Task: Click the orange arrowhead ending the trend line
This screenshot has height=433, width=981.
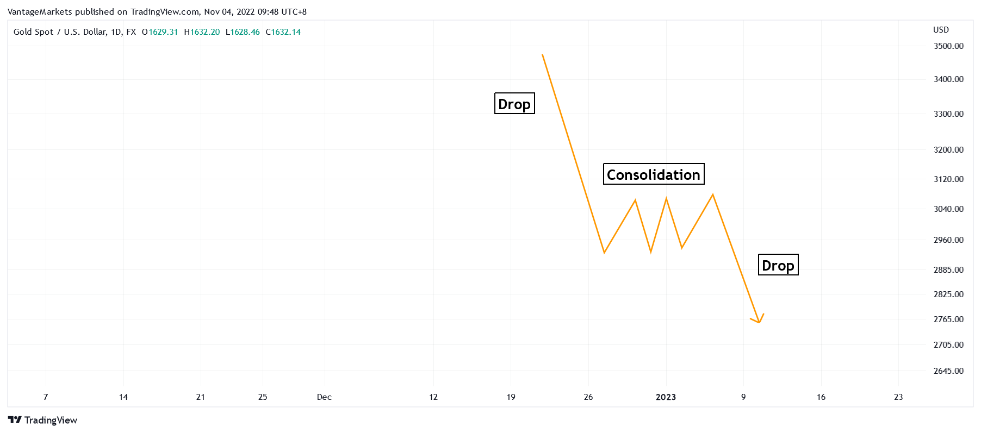Action: (x=759, y=321)
